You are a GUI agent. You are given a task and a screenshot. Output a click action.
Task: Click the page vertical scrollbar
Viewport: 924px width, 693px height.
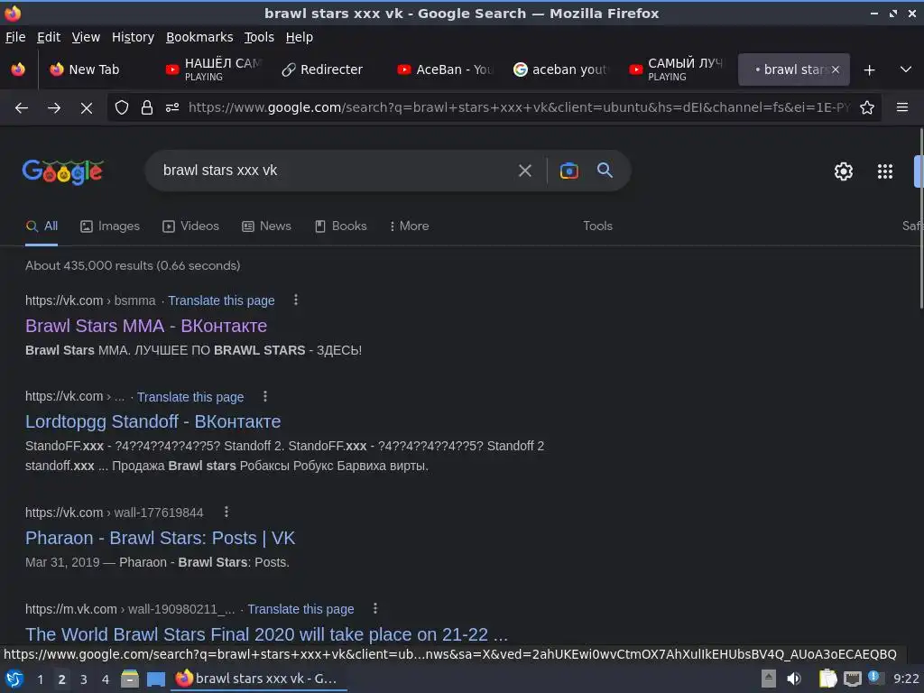[x=921, y=218]
